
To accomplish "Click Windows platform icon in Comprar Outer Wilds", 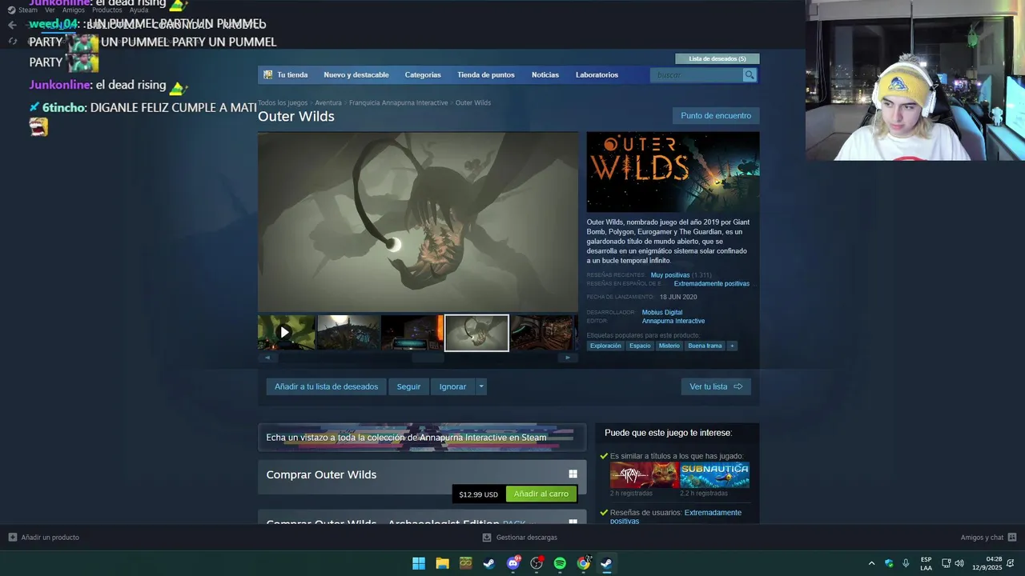I will (x=573, y=474).
